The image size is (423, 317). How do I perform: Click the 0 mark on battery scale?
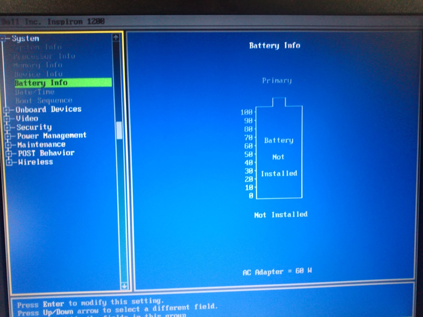(251, 196)
